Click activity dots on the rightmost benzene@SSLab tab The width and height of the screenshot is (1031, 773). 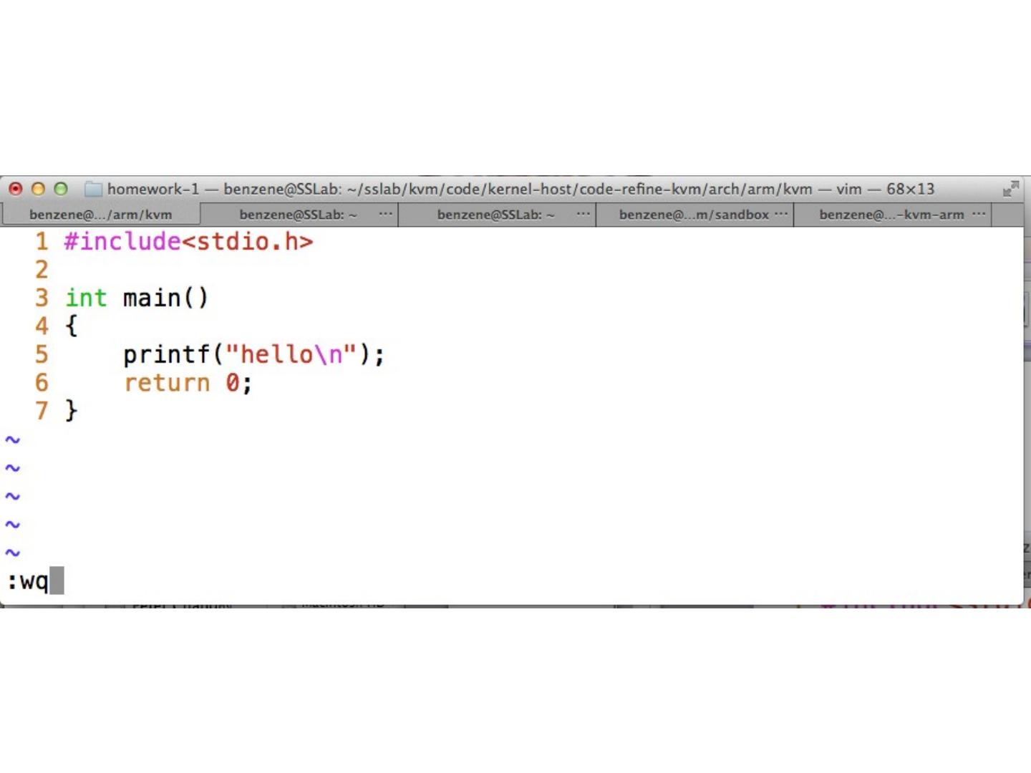coord(583,213)
